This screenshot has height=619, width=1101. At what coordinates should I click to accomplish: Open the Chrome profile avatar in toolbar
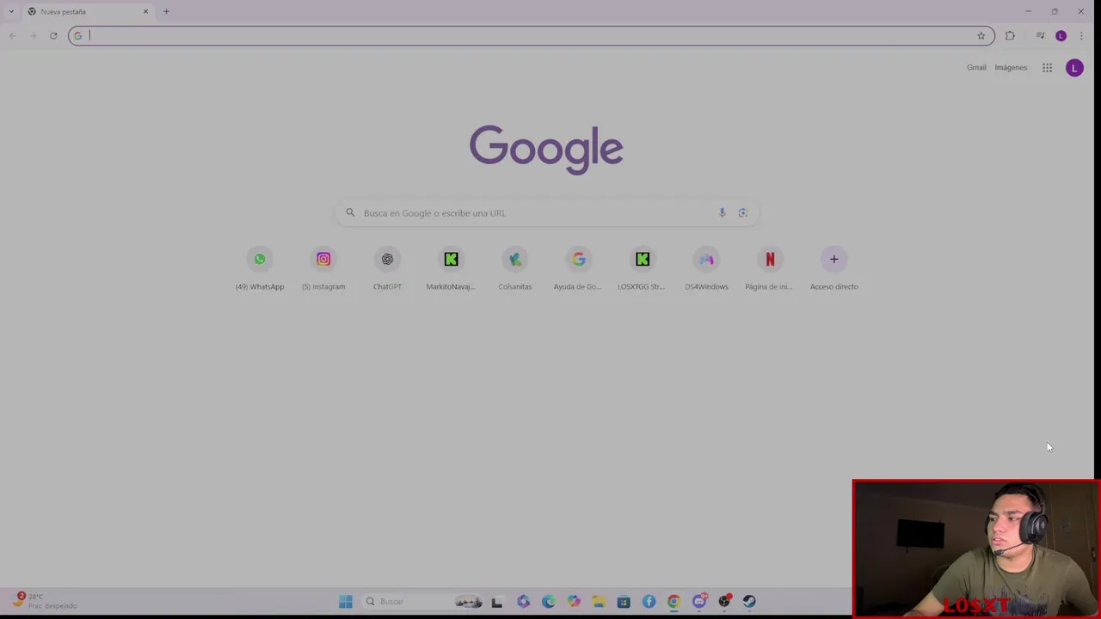(x=1061, y=36)
